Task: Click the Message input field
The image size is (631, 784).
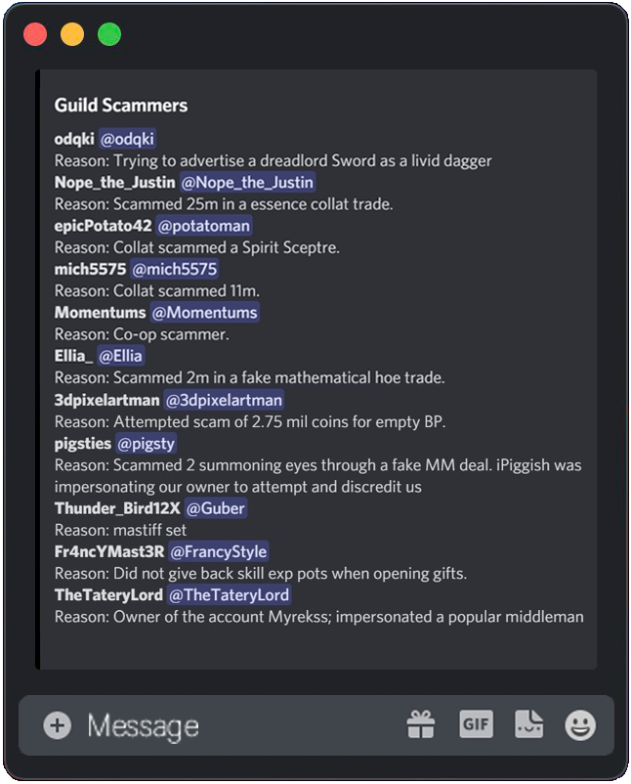Action: [x=234, y=726]
